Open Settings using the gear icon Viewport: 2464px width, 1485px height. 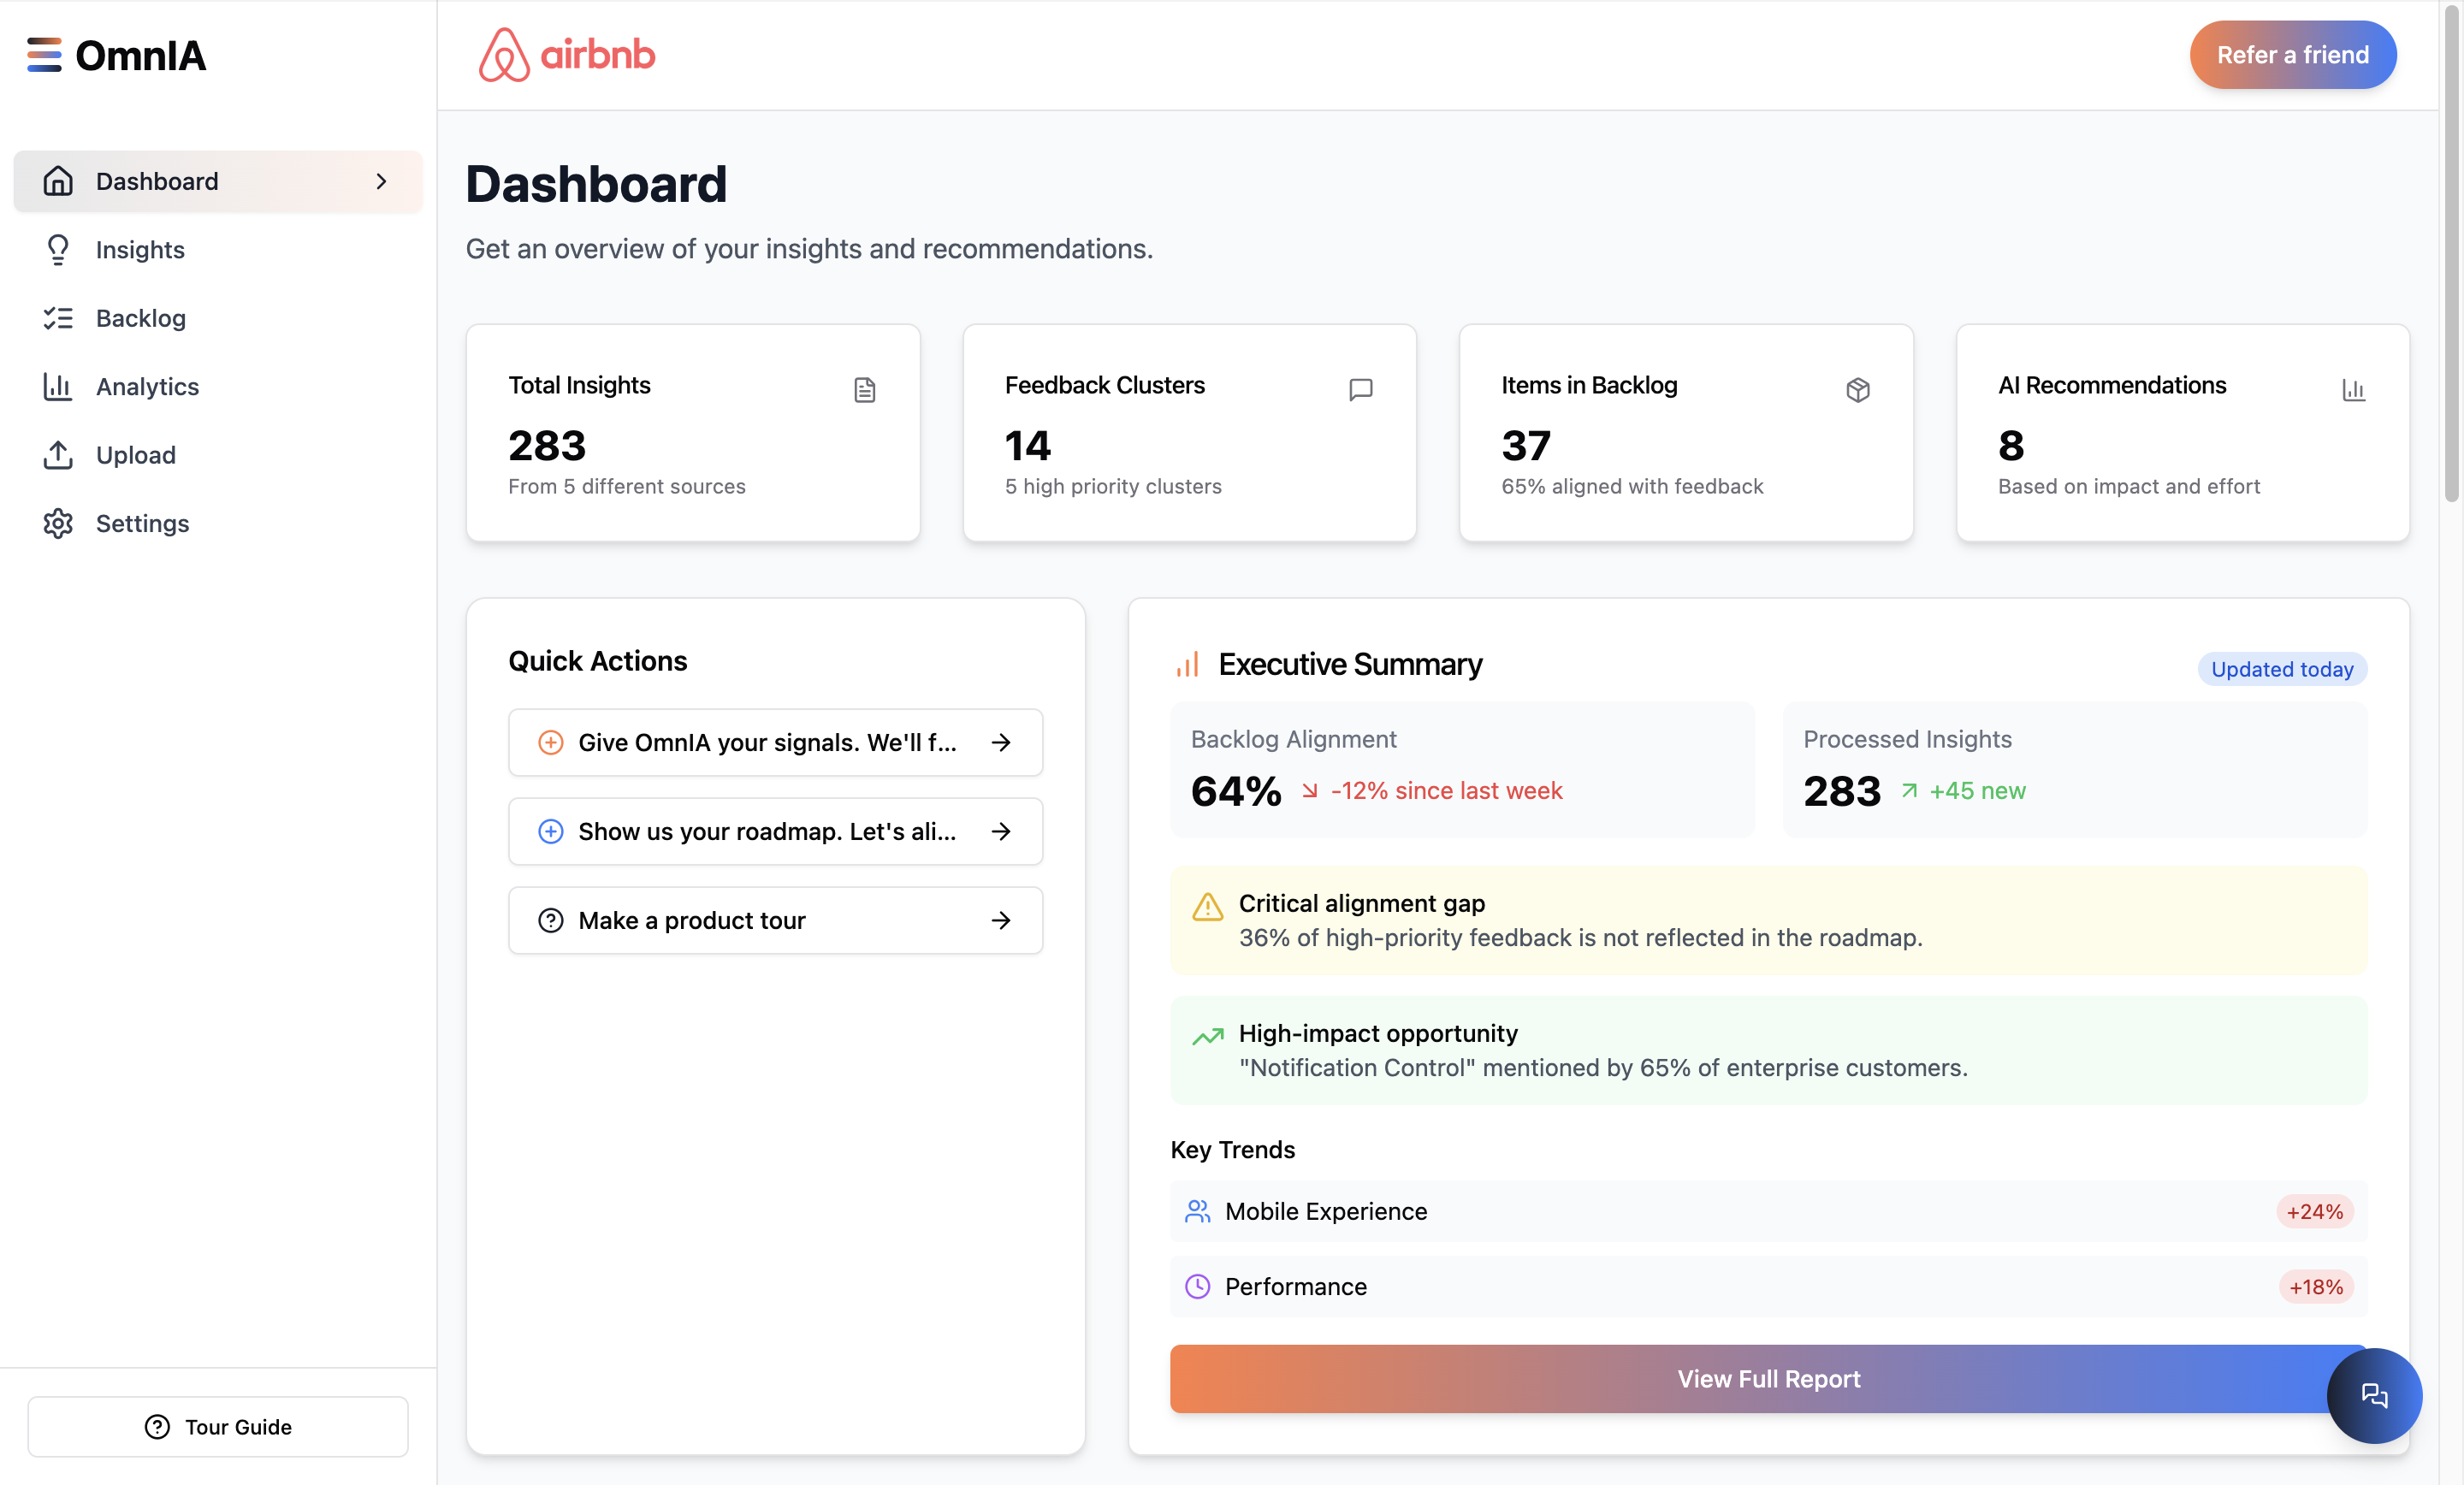58,523
